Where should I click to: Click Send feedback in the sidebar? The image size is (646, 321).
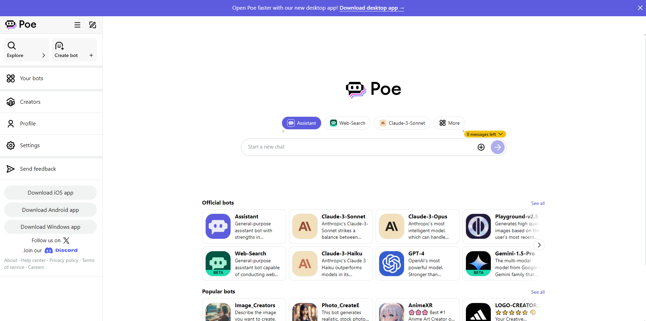tap(51, 169)
